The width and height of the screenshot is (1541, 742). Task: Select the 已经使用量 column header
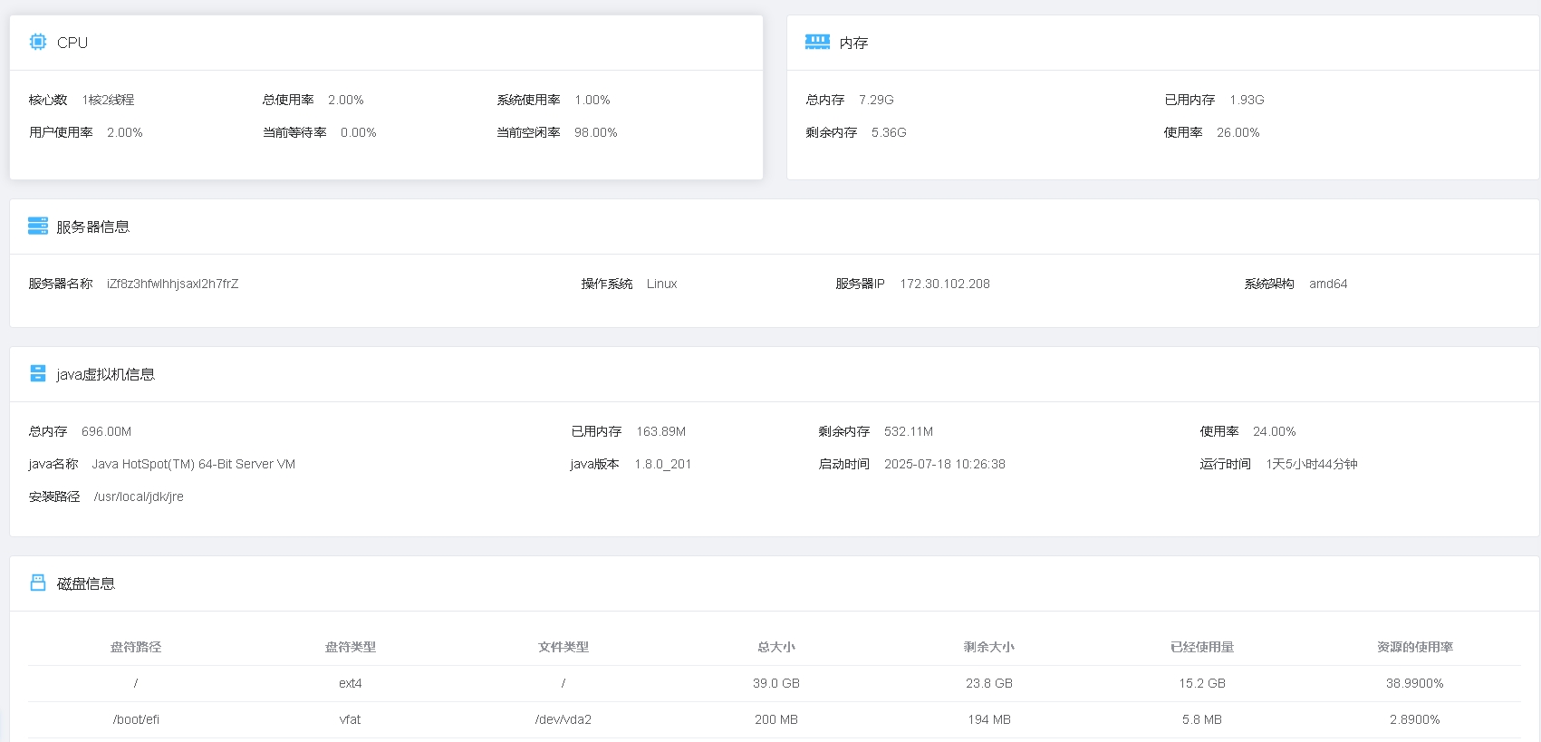pyautogui.click(x=1202, y=647)
